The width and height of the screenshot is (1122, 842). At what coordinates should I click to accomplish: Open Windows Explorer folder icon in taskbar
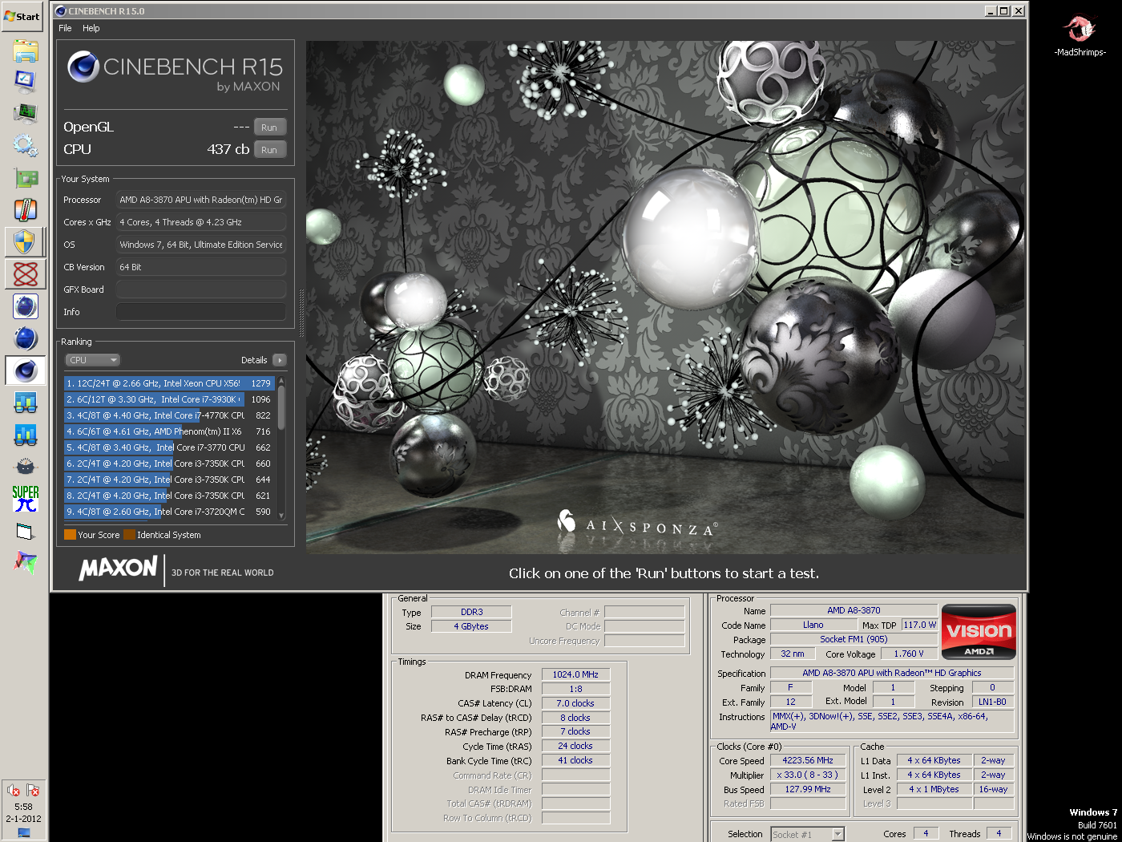tap(25, 51)
